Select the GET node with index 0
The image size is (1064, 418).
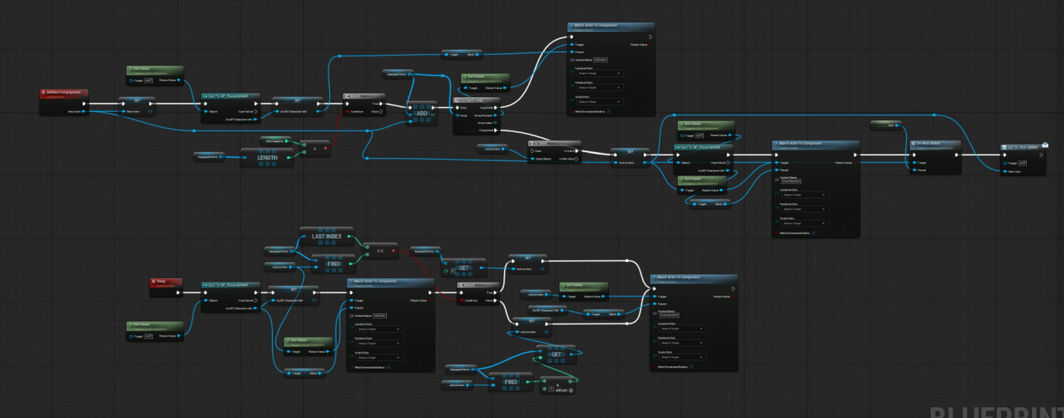coord(464,267)
